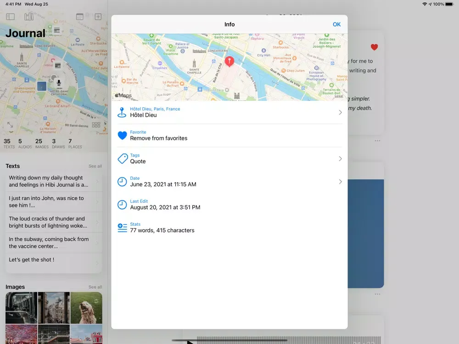459x344 pixels.
Task: Select Remove from favorites
Action: [x=159, y=138]
